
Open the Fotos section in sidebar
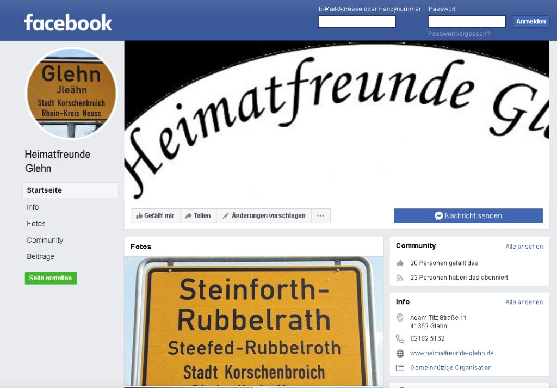[x=36, y=224]
